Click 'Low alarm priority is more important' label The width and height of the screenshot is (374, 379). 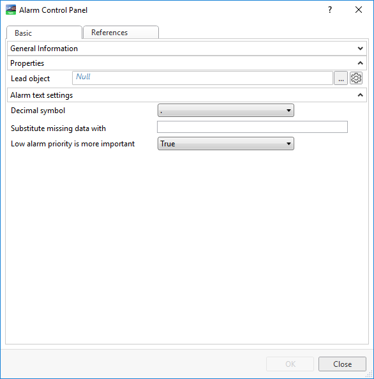(x=73, y=144)
